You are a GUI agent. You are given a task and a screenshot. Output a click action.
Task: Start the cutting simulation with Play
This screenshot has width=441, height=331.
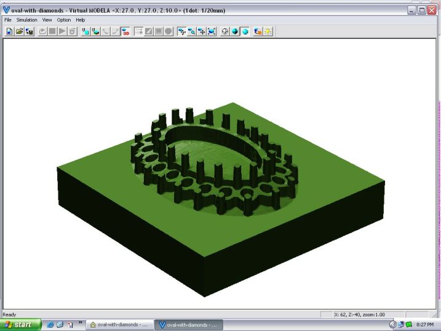pos(62,31)
